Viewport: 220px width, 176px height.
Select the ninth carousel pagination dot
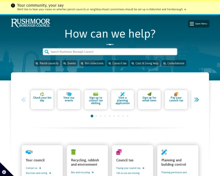[128, 116]
